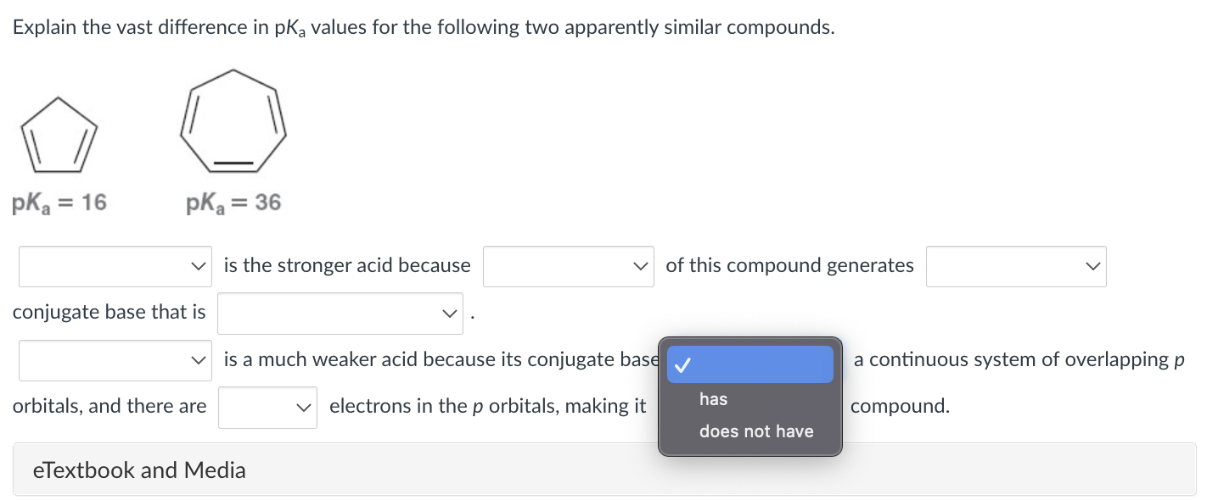Screen dimensions: 1207x500
Task: Open the electrons-count dropdown
Action: (x=267, y=407)
